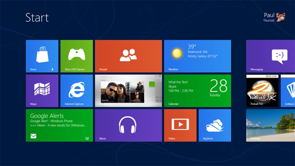Click Paul Thurrott user name
This screenshot has height=166, width=295.
pyautogui.click(x=269, y=17)
